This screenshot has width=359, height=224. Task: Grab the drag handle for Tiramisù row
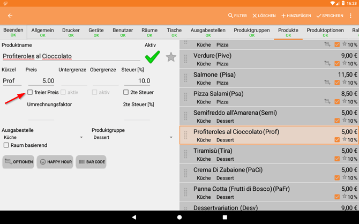coord(186,155)
